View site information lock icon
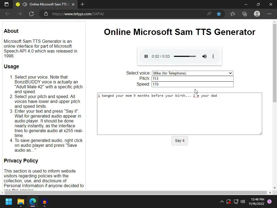Image resolution: width=277 pixels, height=208 pixels. click(46, 14)
